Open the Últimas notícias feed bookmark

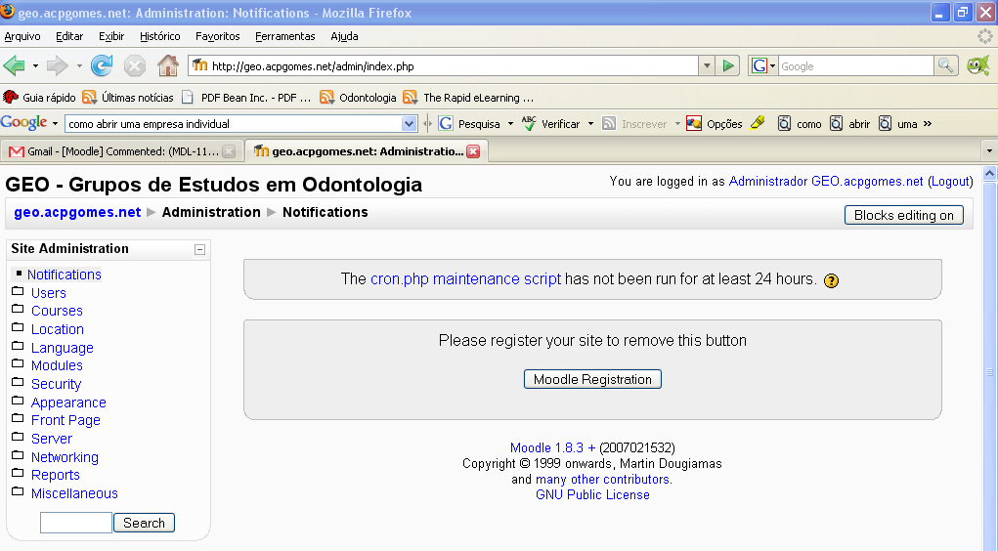[128, 98]
